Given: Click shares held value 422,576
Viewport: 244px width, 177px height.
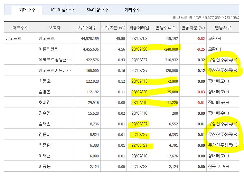Looking at the screenshot, I should tap(92, 60).
